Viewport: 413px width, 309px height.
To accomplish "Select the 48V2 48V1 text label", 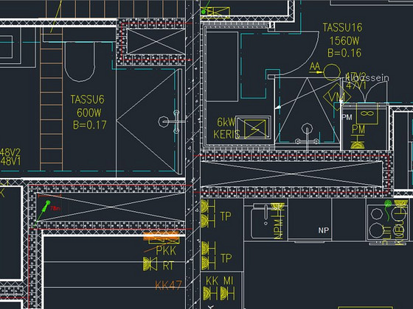I will click(x=10, y=157).
